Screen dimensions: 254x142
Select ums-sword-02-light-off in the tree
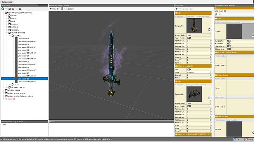click(x=26, y=47)
